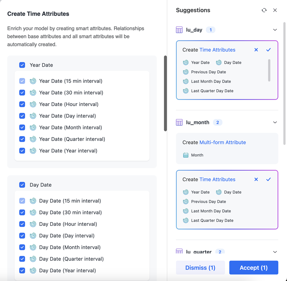
Task: Collapse the lu_month suggestions section
Action: coord(275,122)
